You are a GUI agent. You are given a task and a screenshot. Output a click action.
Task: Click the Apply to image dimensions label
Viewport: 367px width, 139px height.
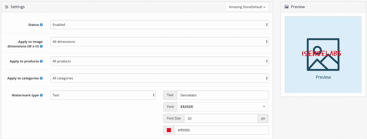pos(25,44)
